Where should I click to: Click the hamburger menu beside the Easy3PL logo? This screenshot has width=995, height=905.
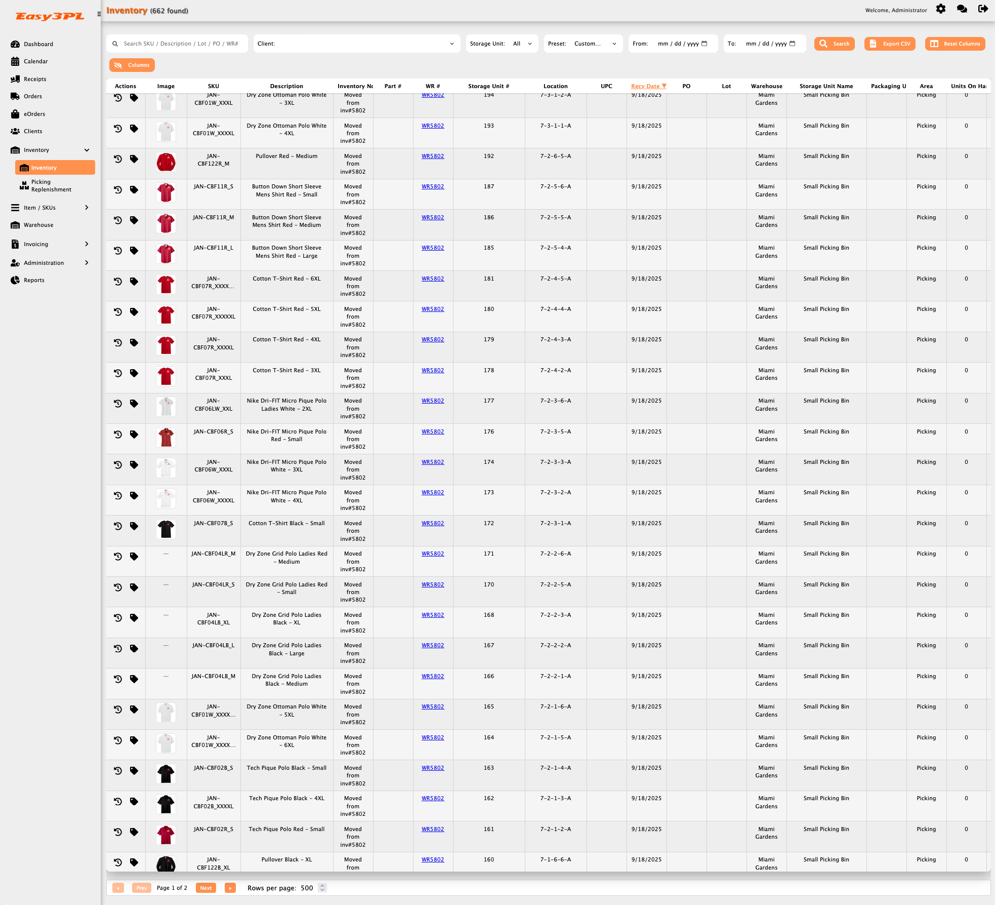(x=98, y=14)
